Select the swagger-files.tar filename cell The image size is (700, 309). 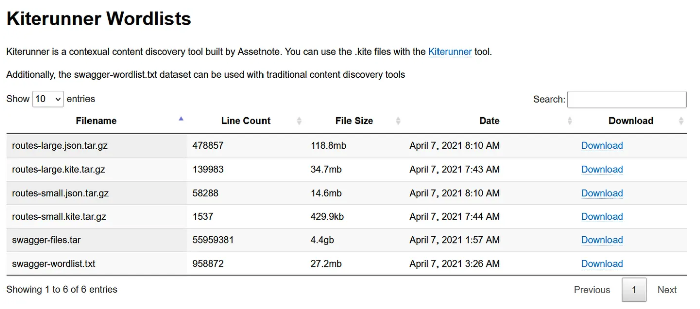coord(96,240)
